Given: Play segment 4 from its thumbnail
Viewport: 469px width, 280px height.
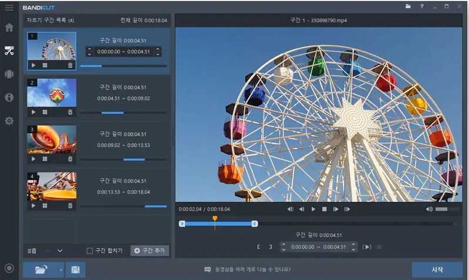Looking at the screenshot, I should [33, 206].
